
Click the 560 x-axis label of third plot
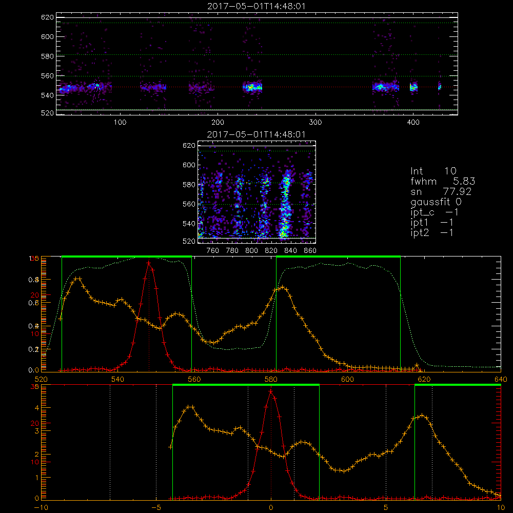tap(194, 379)
